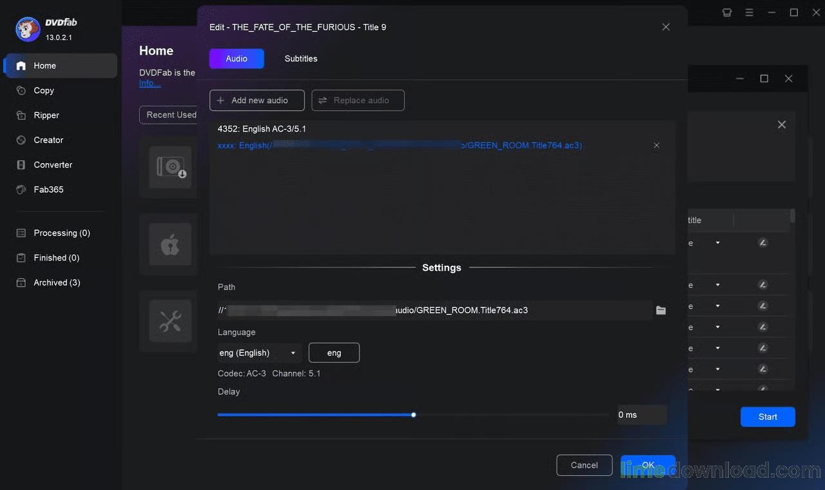The width and height of the screenshot is (825, 490).
Task: Click the Info... link under Home
Action: click(x=150, y=83)
